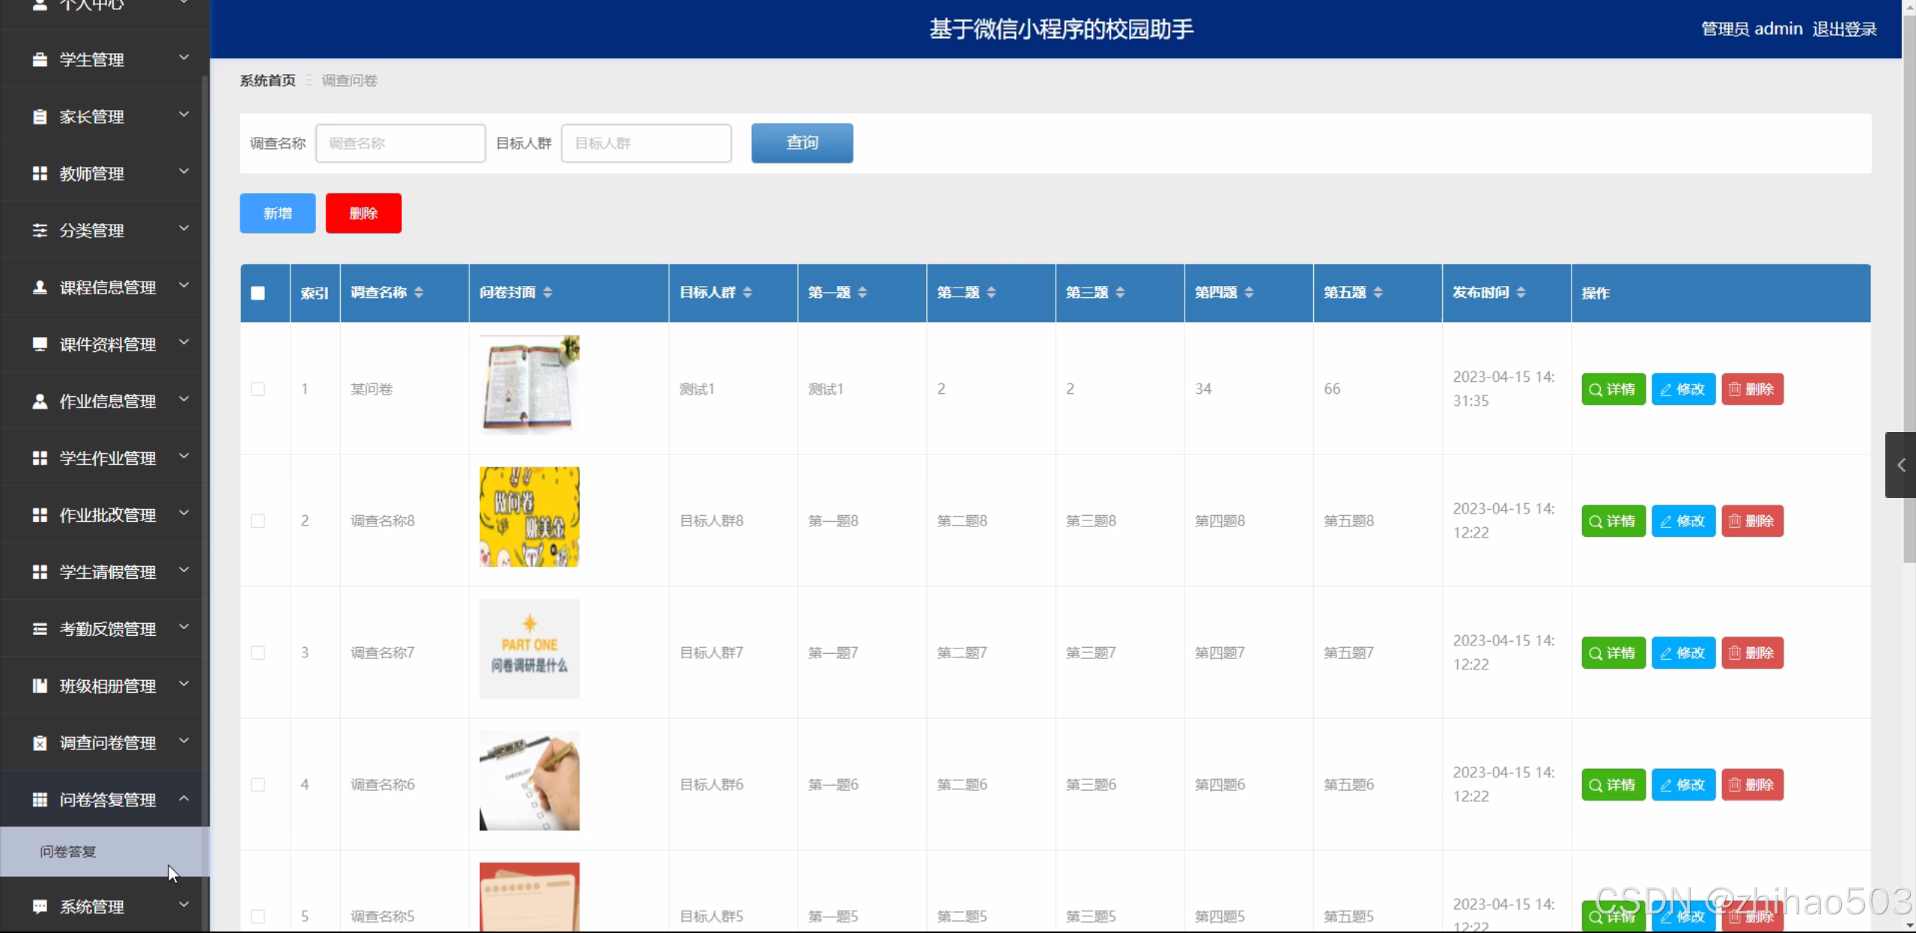
Task: Focus the 调查名称 search field
Action: tap(401, 143)
